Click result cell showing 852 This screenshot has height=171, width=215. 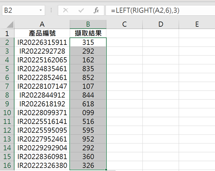click(x=88, y=78)
